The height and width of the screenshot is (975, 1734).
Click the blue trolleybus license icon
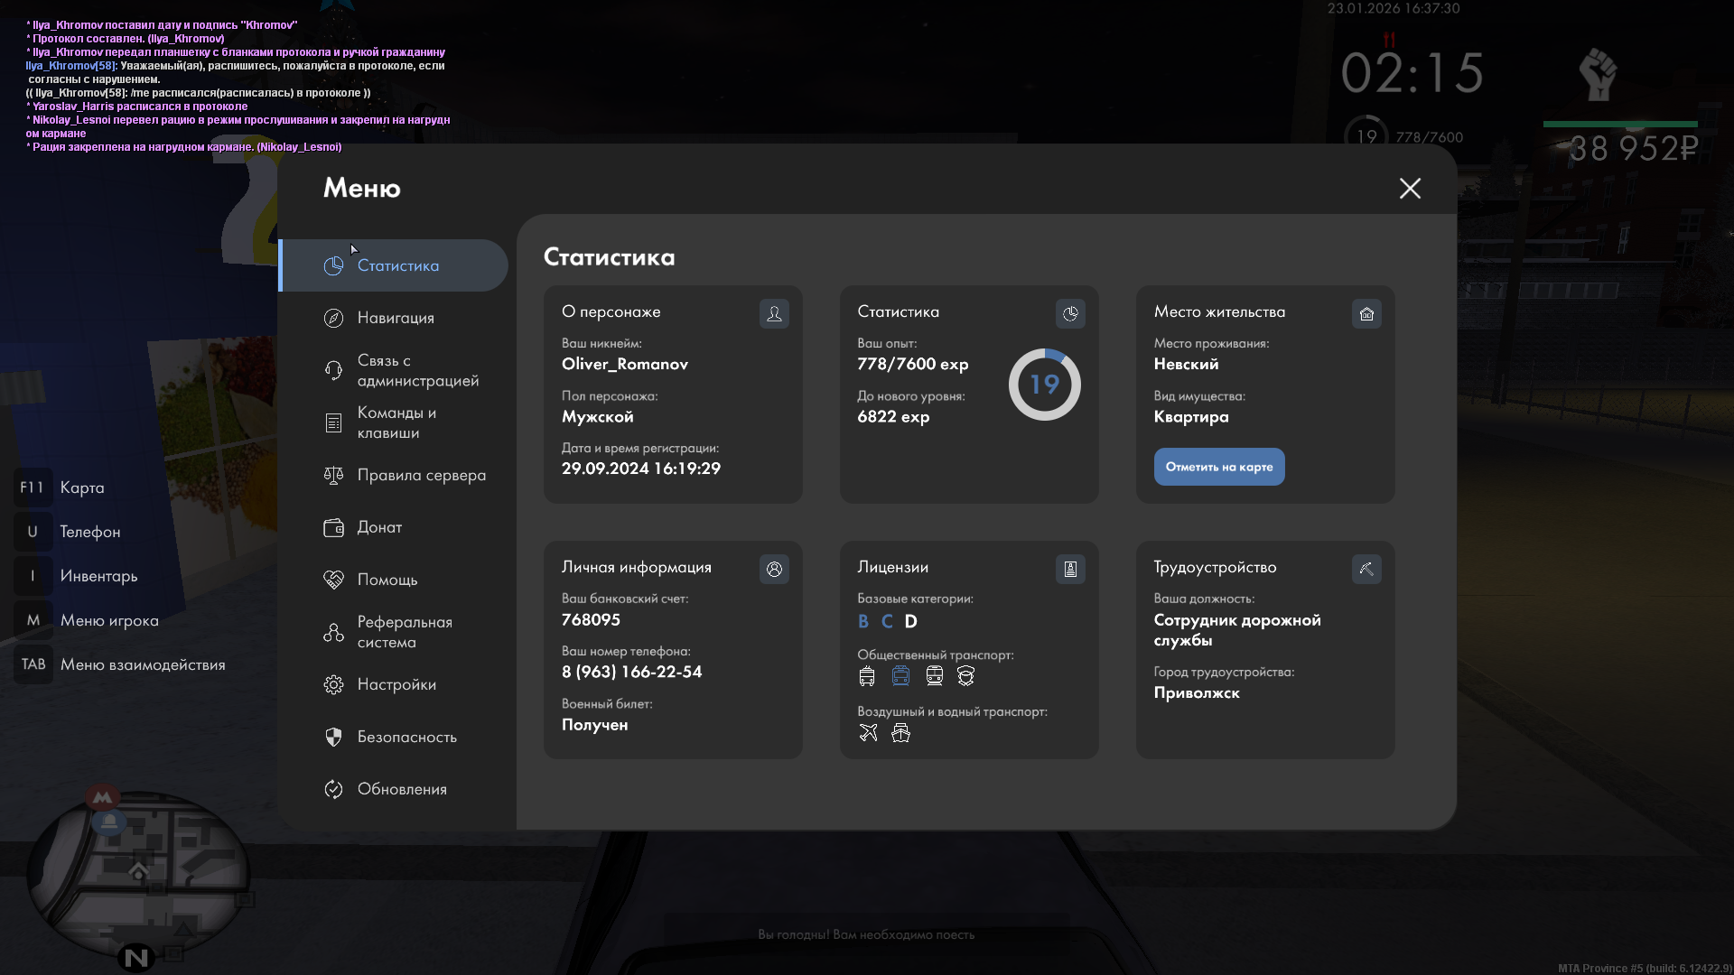pos(900,676)
